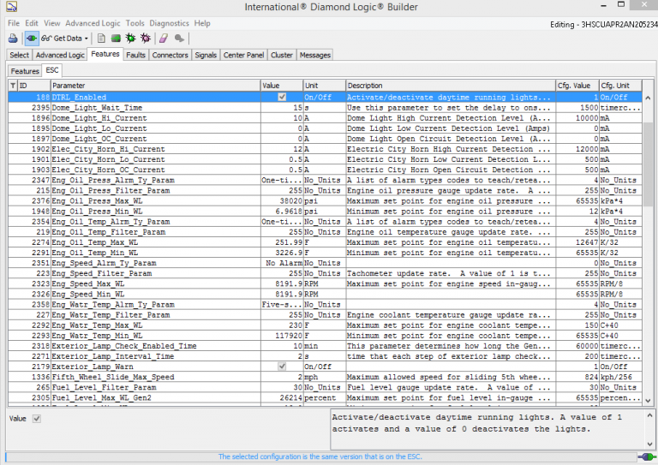Click the application icon in title bar

tap(11, 6)
